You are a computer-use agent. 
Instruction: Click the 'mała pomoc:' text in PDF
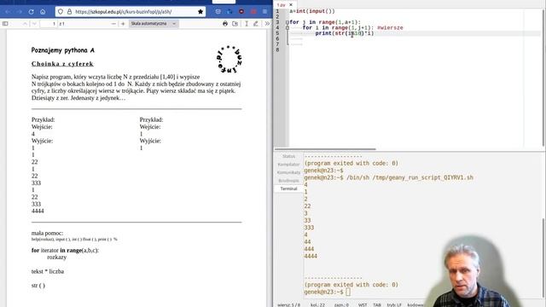click(x=48, y=233)
